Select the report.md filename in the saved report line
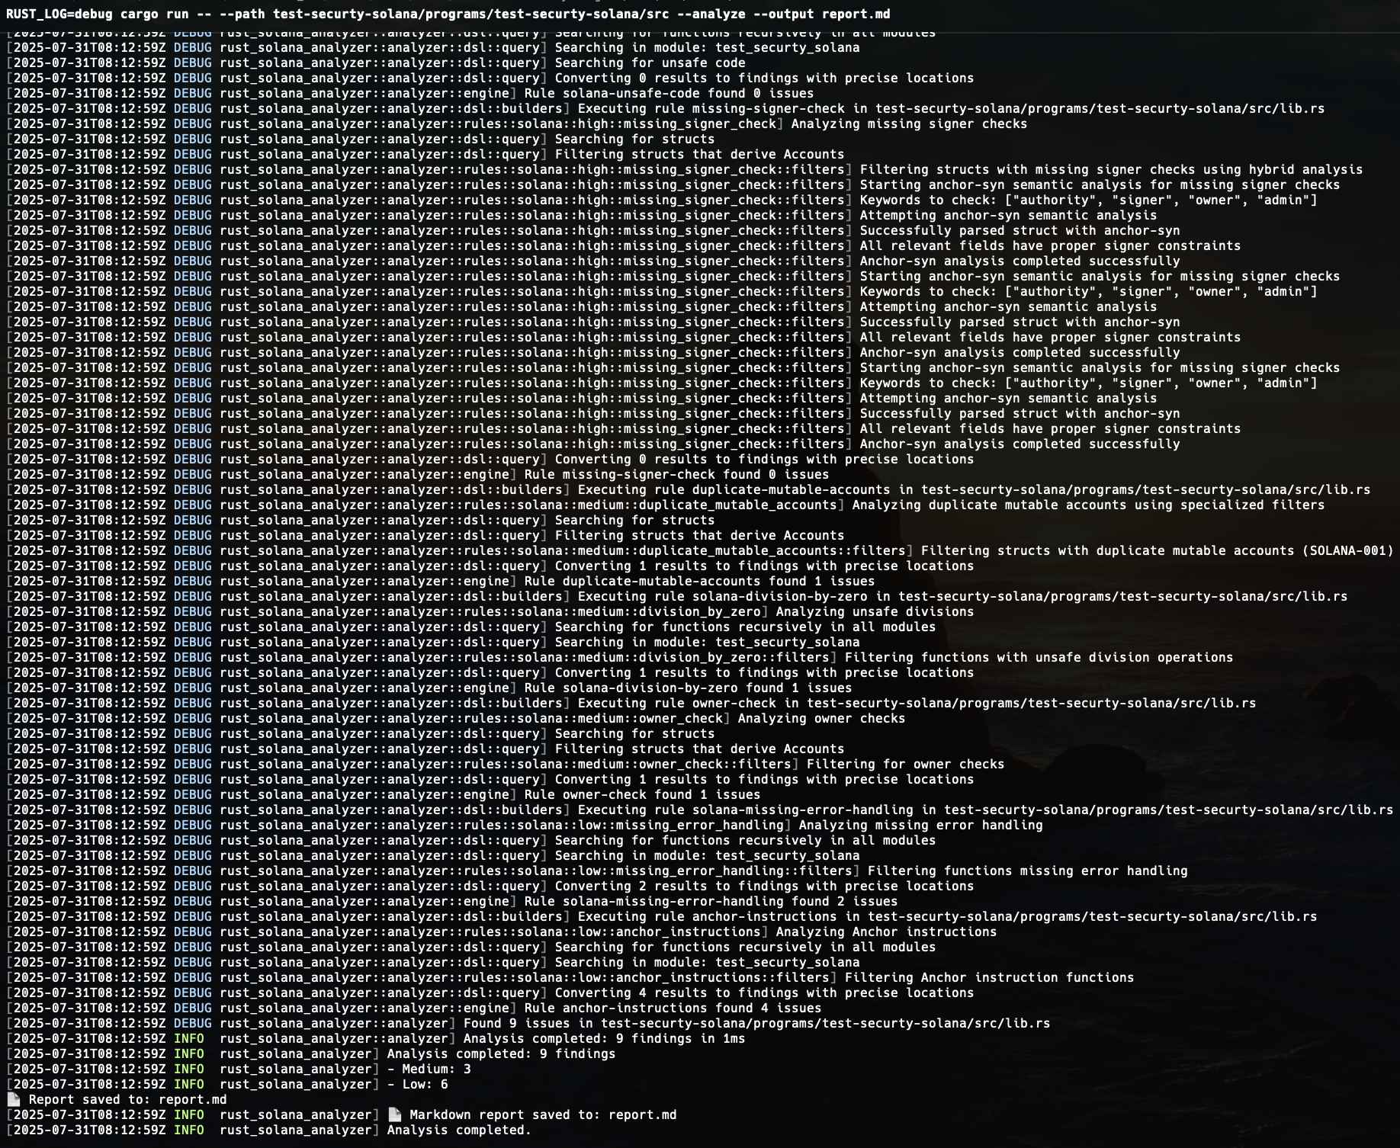1400x1148 pixels. point(191,1099)
